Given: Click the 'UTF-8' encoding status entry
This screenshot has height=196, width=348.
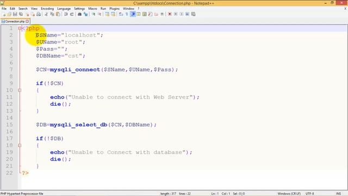Looking at the screenshot, I should pos(309,194).
